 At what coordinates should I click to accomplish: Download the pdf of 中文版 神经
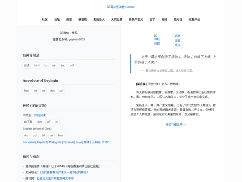48,122
